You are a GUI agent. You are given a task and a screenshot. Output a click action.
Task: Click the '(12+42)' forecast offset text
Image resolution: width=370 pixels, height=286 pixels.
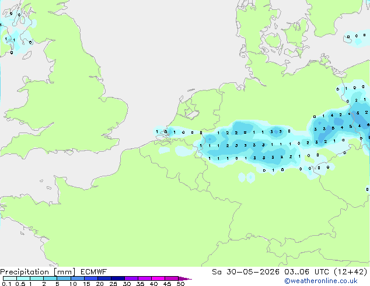pos(351,272)
